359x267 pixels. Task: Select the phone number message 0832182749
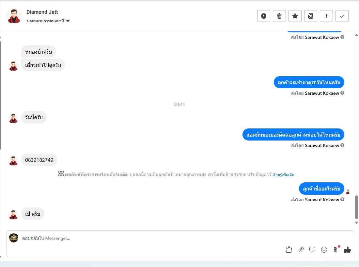coord(39,160)
